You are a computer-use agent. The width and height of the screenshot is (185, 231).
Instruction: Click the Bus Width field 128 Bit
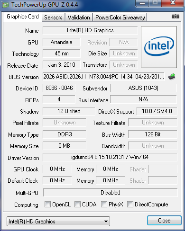[x=153, y=134]
